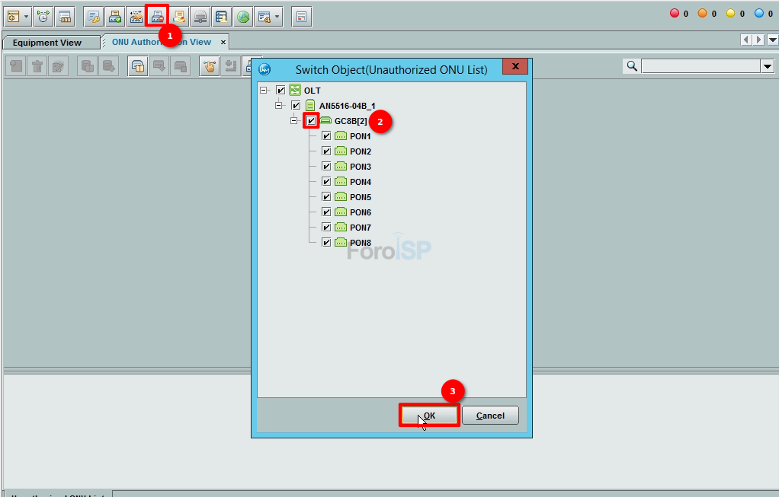Image resolution: width=779 pixels, height=497 pixels.
Task: Toggle the PON1 checkbox
Action: point(326,136)
